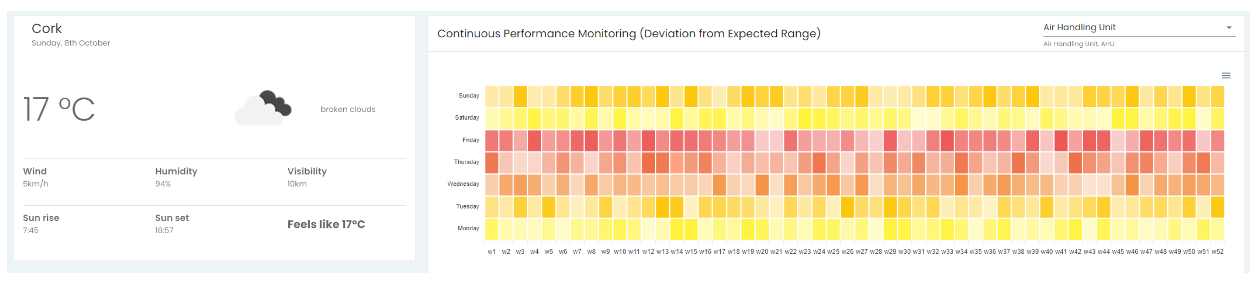
Task: Click the Friday row axis label
Action: pos(470,140)
